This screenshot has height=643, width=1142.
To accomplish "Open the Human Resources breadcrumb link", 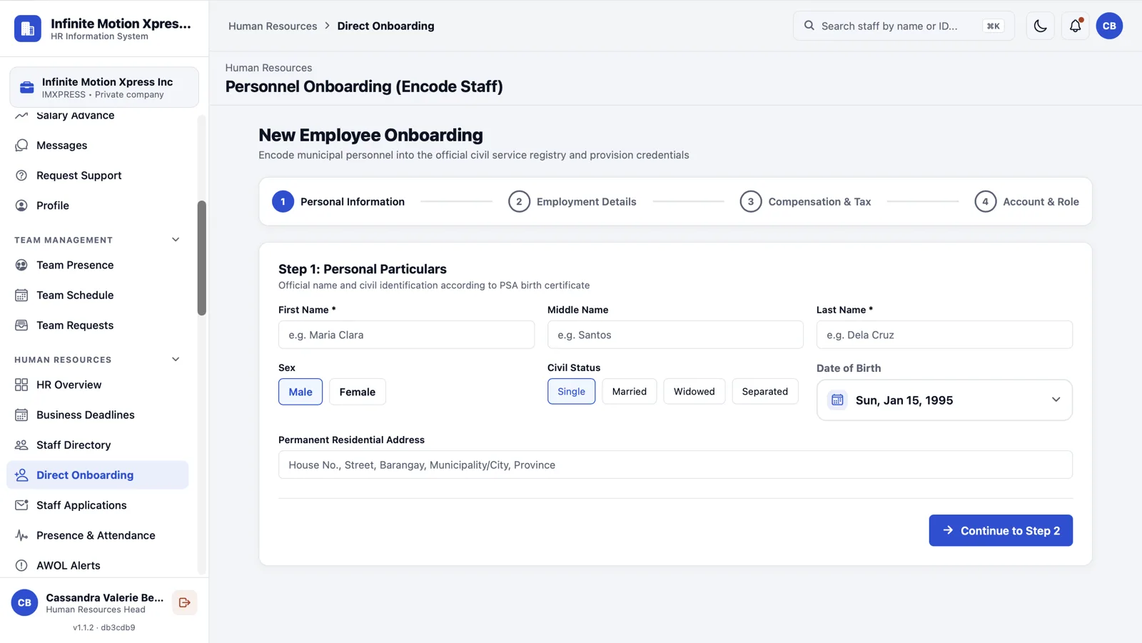I will click(273, 26).
